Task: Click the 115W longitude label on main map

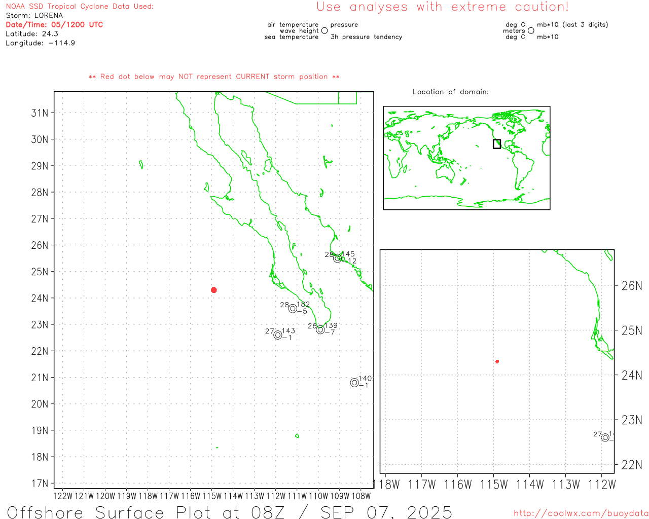Action: [x=212, y=496]
